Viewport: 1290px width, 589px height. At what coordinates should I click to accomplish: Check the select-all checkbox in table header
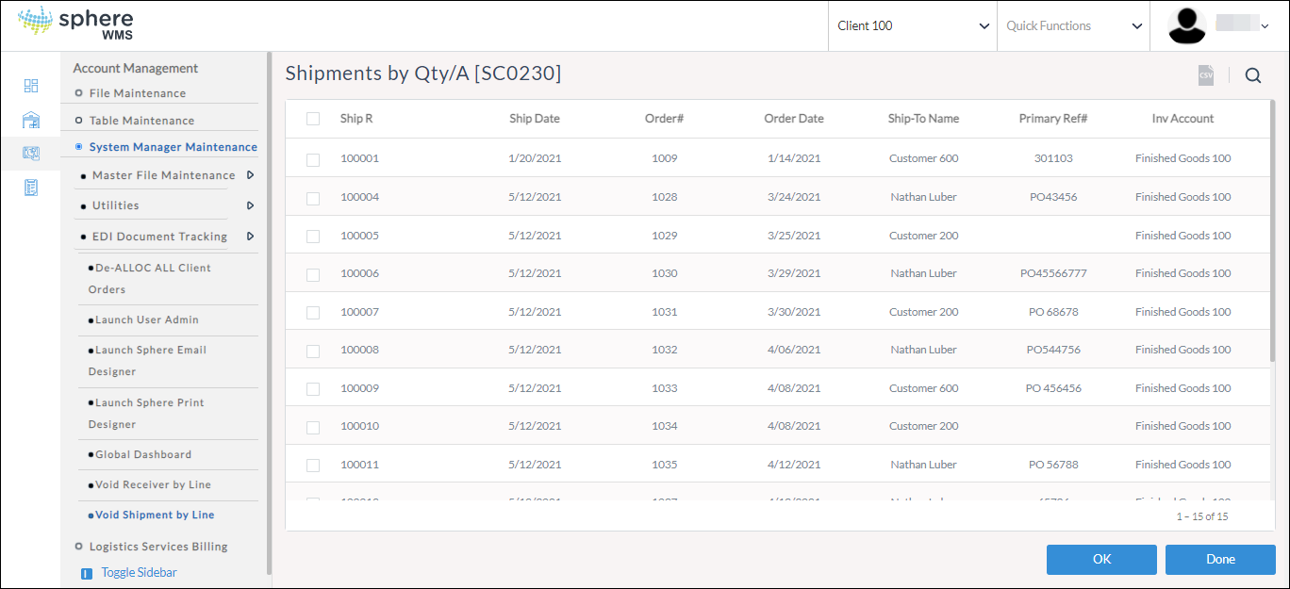(x=313, y=119)
